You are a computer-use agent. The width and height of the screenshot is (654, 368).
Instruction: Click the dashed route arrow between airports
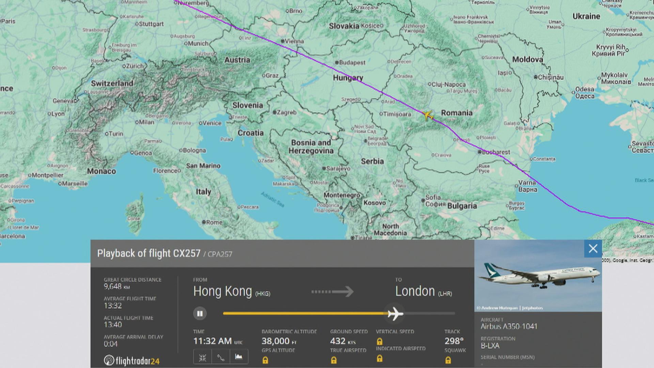click(x=332, y=292)
